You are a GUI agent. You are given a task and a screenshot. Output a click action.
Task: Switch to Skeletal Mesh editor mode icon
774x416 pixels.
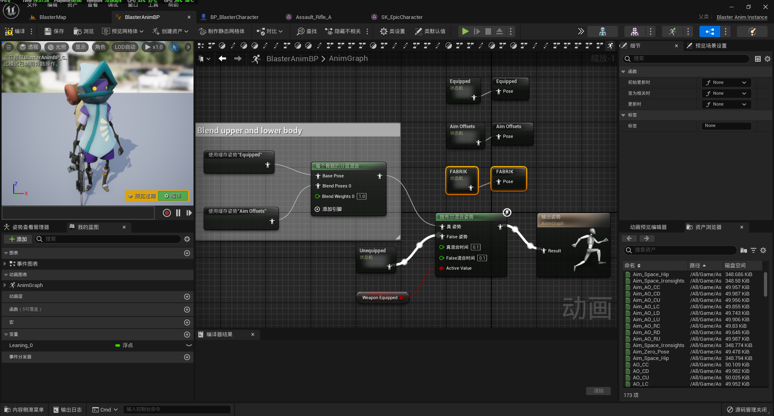(x=635, y=31)
